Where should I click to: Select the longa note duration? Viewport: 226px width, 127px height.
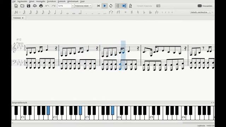(x=80, y=13)
